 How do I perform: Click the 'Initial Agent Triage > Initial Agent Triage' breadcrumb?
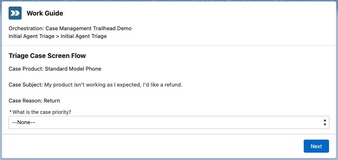(58, 36)
